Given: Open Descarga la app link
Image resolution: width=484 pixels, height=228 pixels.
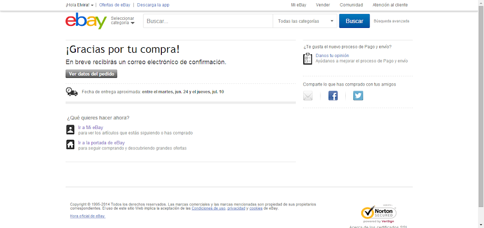Looking at the screenshot, I should coord(153,5).
